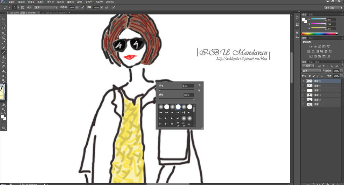Open the Image (I) menu

tap(31, 2)
